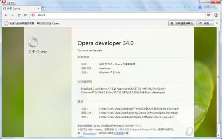This screenshot has width=222, height=139.
Task: Click the scrollbar up arrow
Action: [x=218, y=29]
